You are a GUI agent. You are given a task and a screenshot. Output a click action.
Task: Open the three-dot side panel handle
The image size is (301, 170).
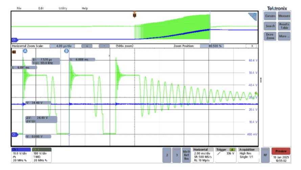point(261,80)
